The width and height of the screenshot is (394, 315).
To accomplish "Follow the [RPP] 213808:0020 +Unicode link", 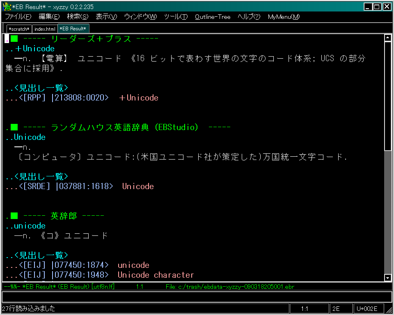I will tap(82, 98).
